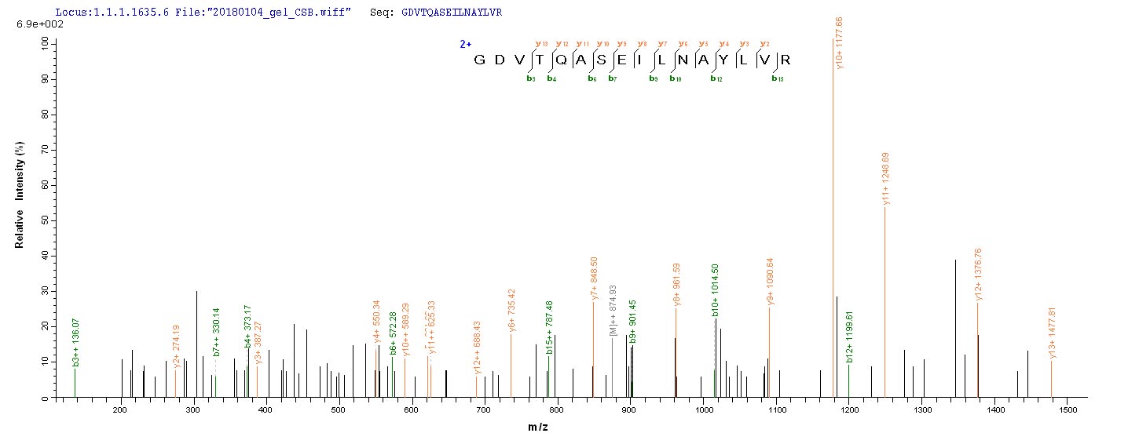Click the b12+ 1199.61 peak label
This screenshot has width=1128, height=444.
pyautogui.click(x=849, y=339)
